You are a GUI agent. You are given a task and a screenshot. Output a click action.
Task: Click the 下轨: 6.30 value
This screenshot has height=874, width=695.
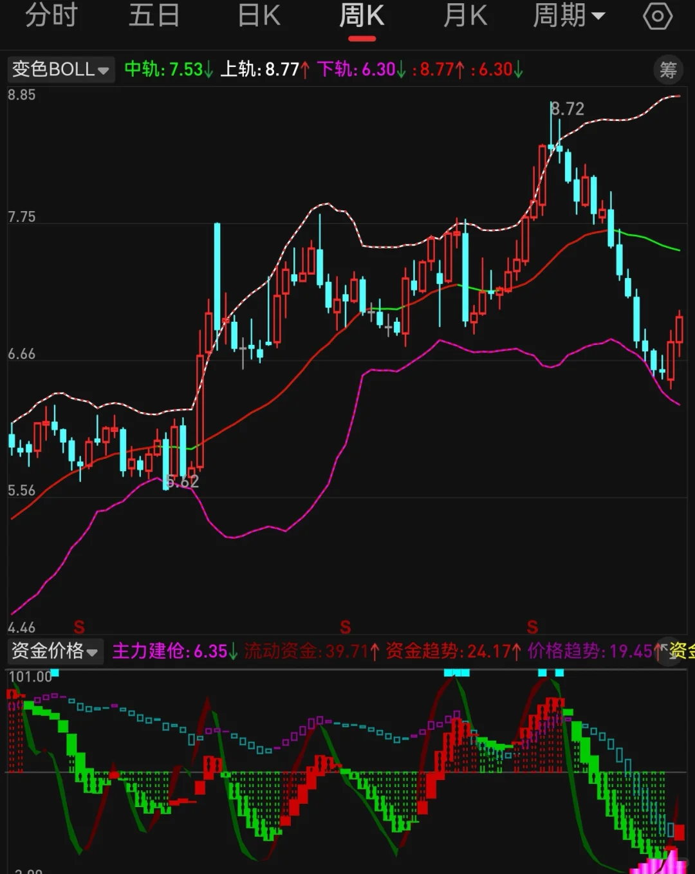coord(362,69)
